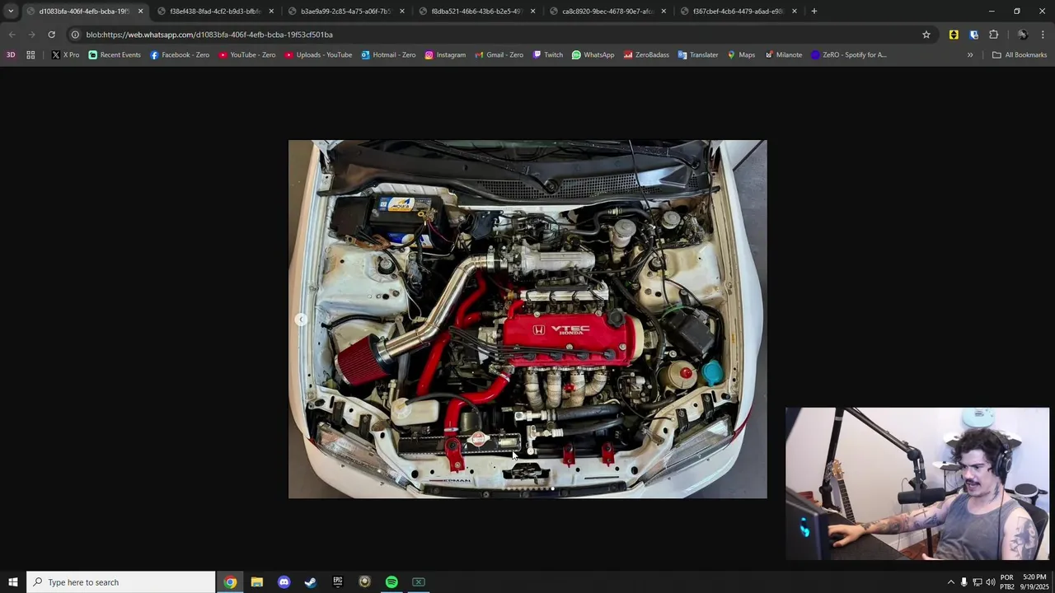Open the ZeroBadass bookmark

pos(646,55)
